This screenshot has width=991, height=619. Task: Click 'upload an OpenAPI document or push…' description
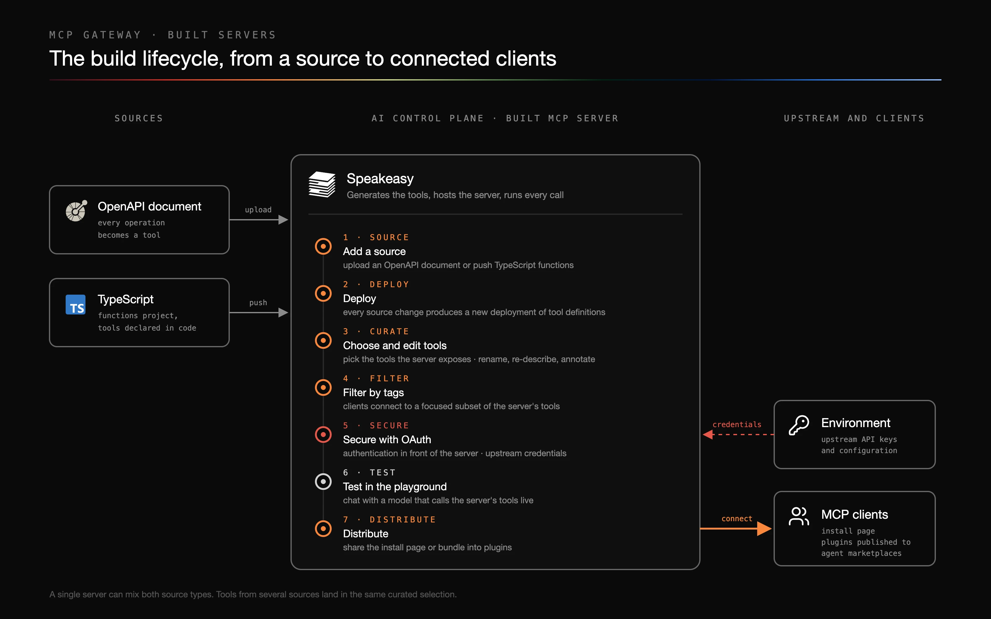458,265
